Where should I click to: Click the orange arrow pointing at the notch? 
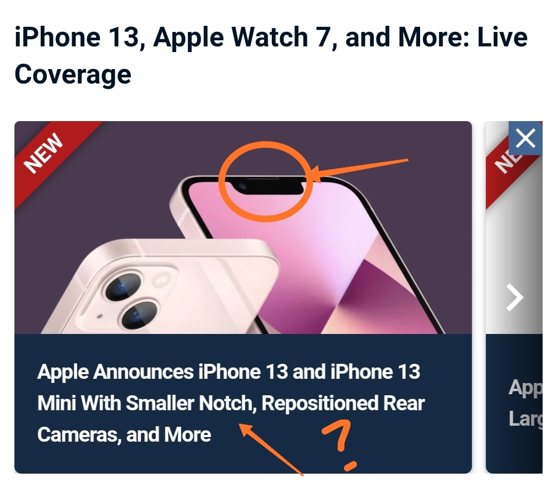358,170
